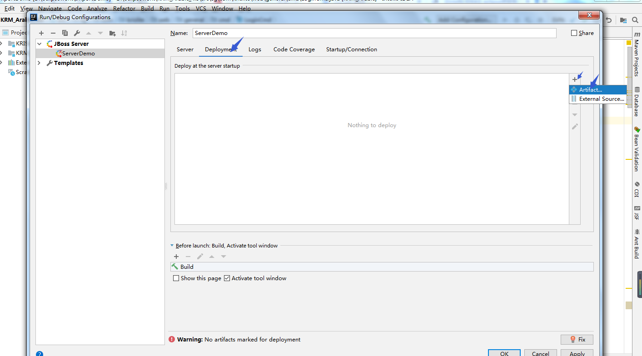Collapse the JBoss Server node
Screen dimensions: 642x356
click(40, 44)
